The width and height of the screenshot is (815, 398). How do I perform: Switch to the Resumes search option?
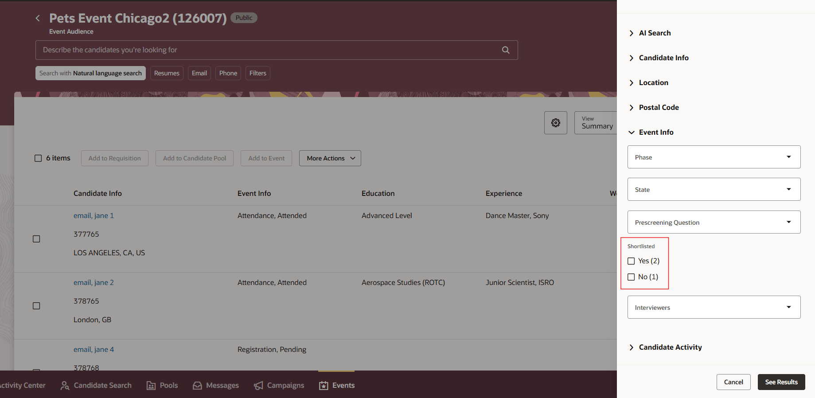pyautogui.click(x=167, y=73)
